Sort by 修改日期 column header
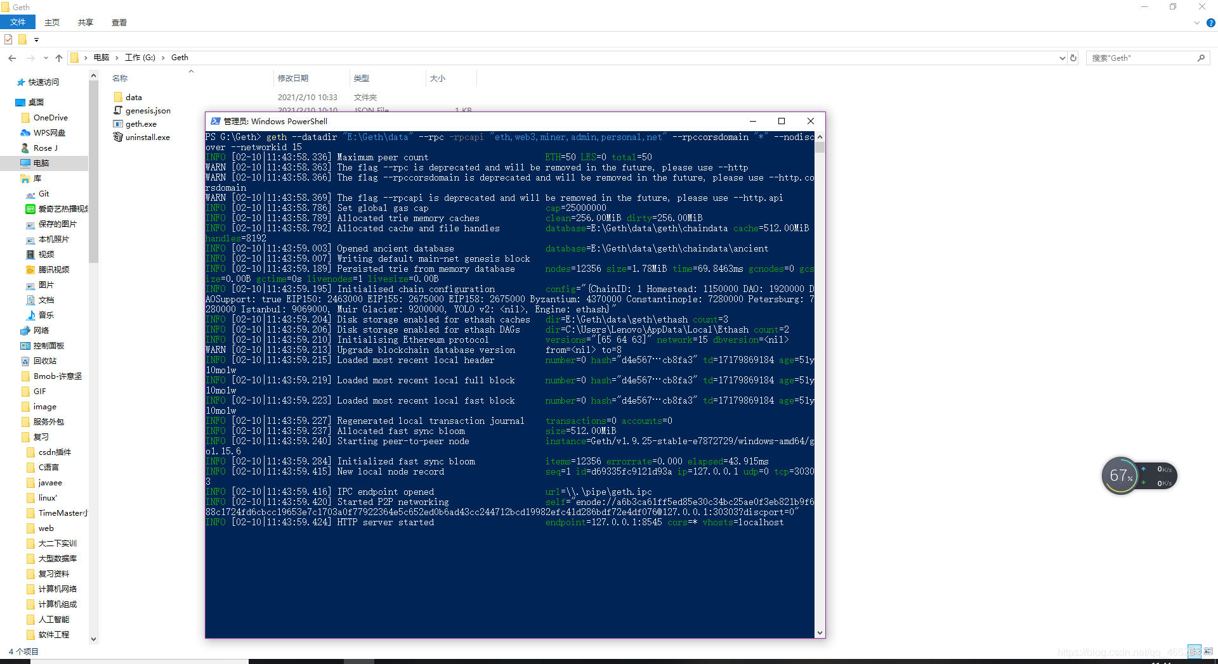 pos(293,79)
